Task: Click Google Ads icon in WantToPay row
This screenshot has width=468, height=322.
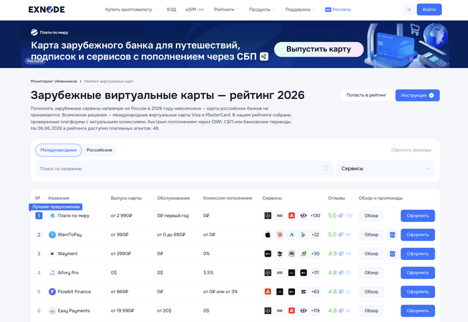Action: [291, 234]
